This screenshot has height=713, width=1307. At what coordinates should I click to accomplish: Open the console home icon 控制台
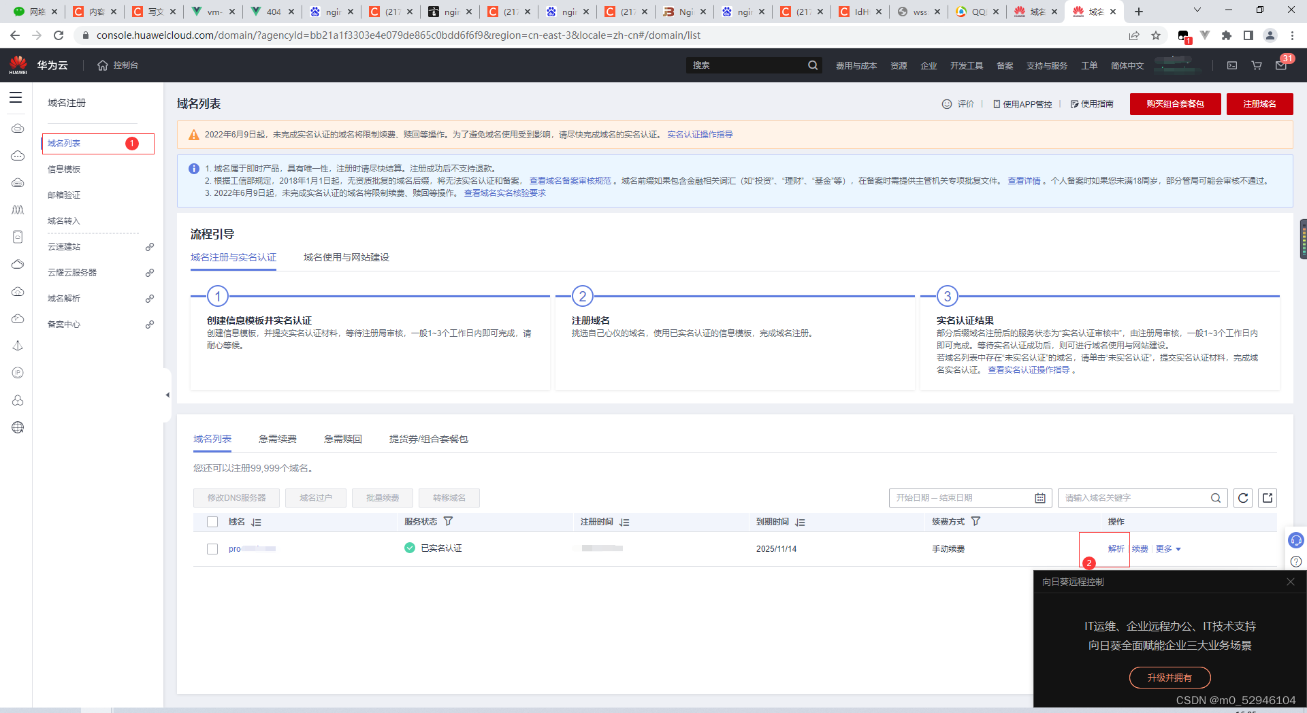tap(118, 65)
